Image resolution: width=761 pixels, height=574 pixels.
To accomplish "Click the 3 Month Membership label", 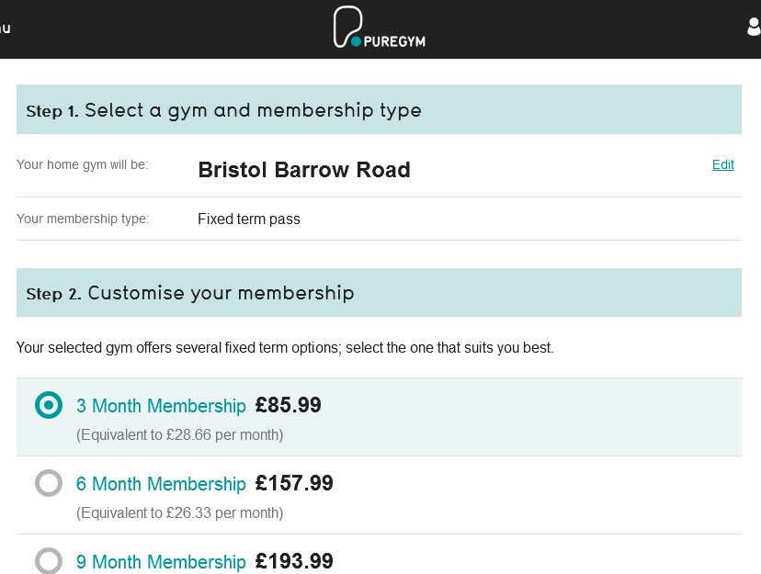I will (161, 406).
